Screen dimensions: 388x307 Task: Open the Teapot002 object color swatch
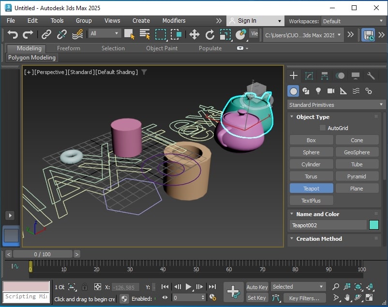374,225
